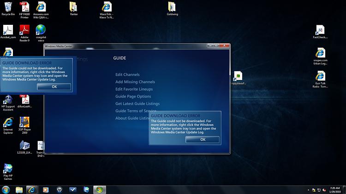Select Get Latest Guide Listings

pos(137,103)
